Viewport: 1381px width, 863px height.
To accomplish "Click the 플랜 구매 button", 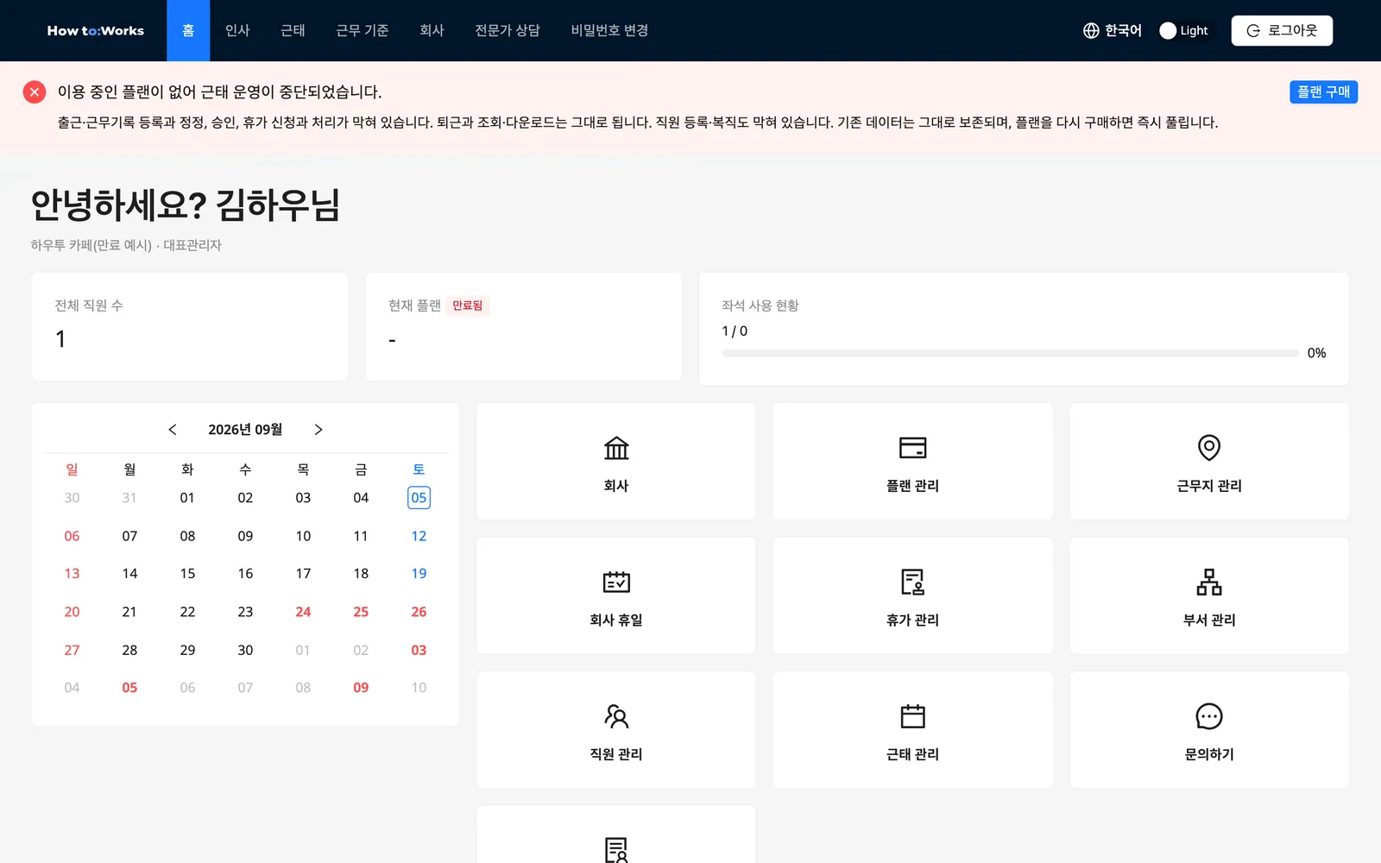I will coord(1323,91).
